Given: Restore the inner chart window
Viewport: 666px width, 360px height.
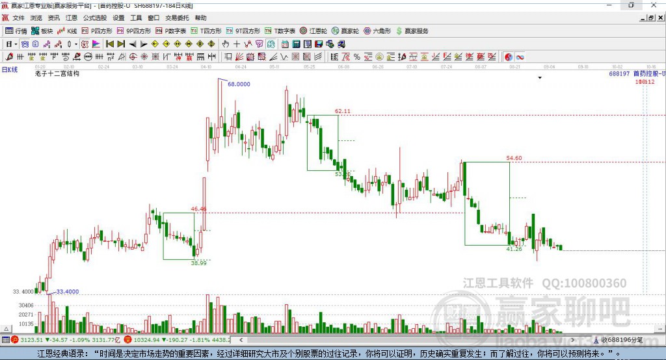Looking at the screenshot, I should coord(650,18).
